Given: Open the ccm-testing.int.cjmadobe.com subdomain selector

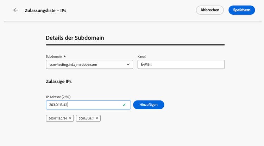Looking at the screenshot, I should [x=89, y=64].
